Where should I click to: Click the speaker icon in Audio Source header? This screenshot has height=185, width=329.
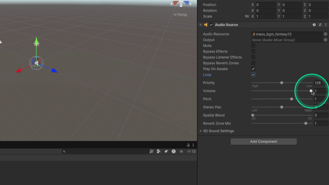[x=206, y=25]
